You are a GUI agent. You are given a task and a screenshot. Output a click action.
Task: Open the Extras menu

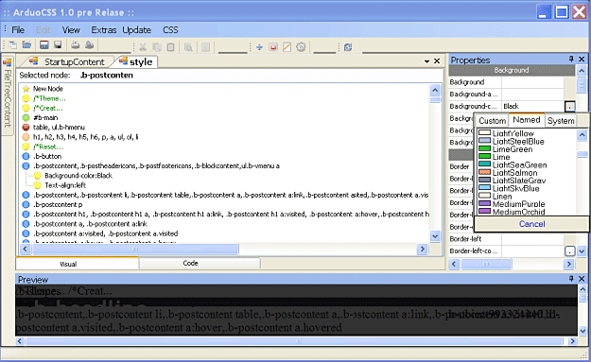104,30
